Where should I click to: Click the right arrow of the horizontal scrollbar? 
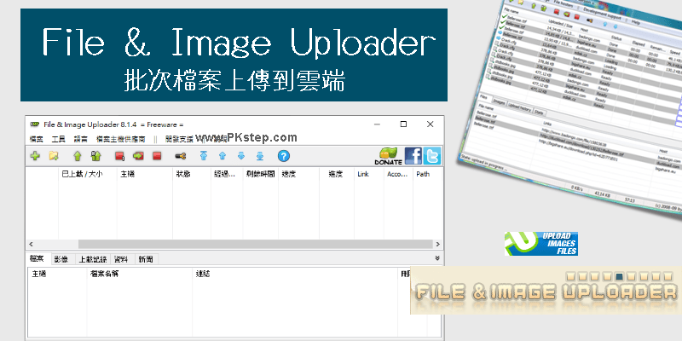(x=437, y=244)
